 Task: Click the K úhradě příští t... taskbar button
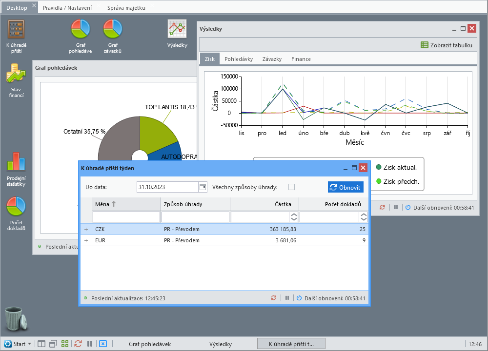tap(291, 344)
